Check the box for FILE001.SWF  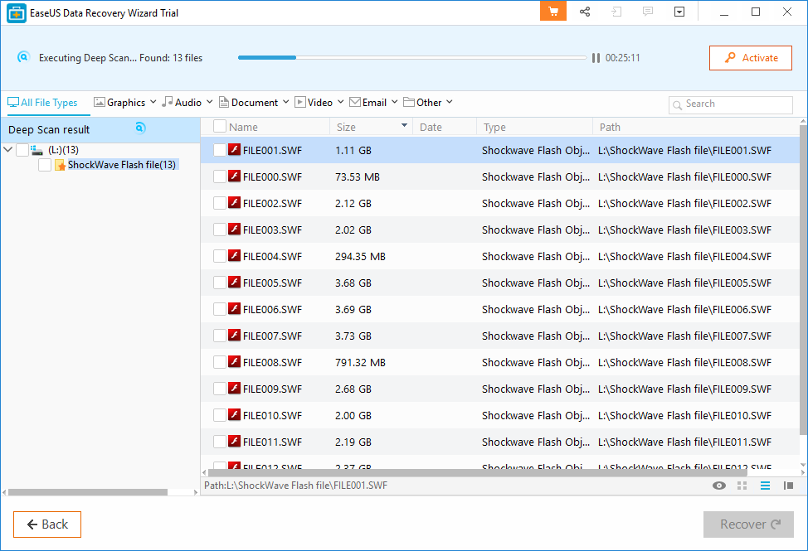[x=220, y=150]
